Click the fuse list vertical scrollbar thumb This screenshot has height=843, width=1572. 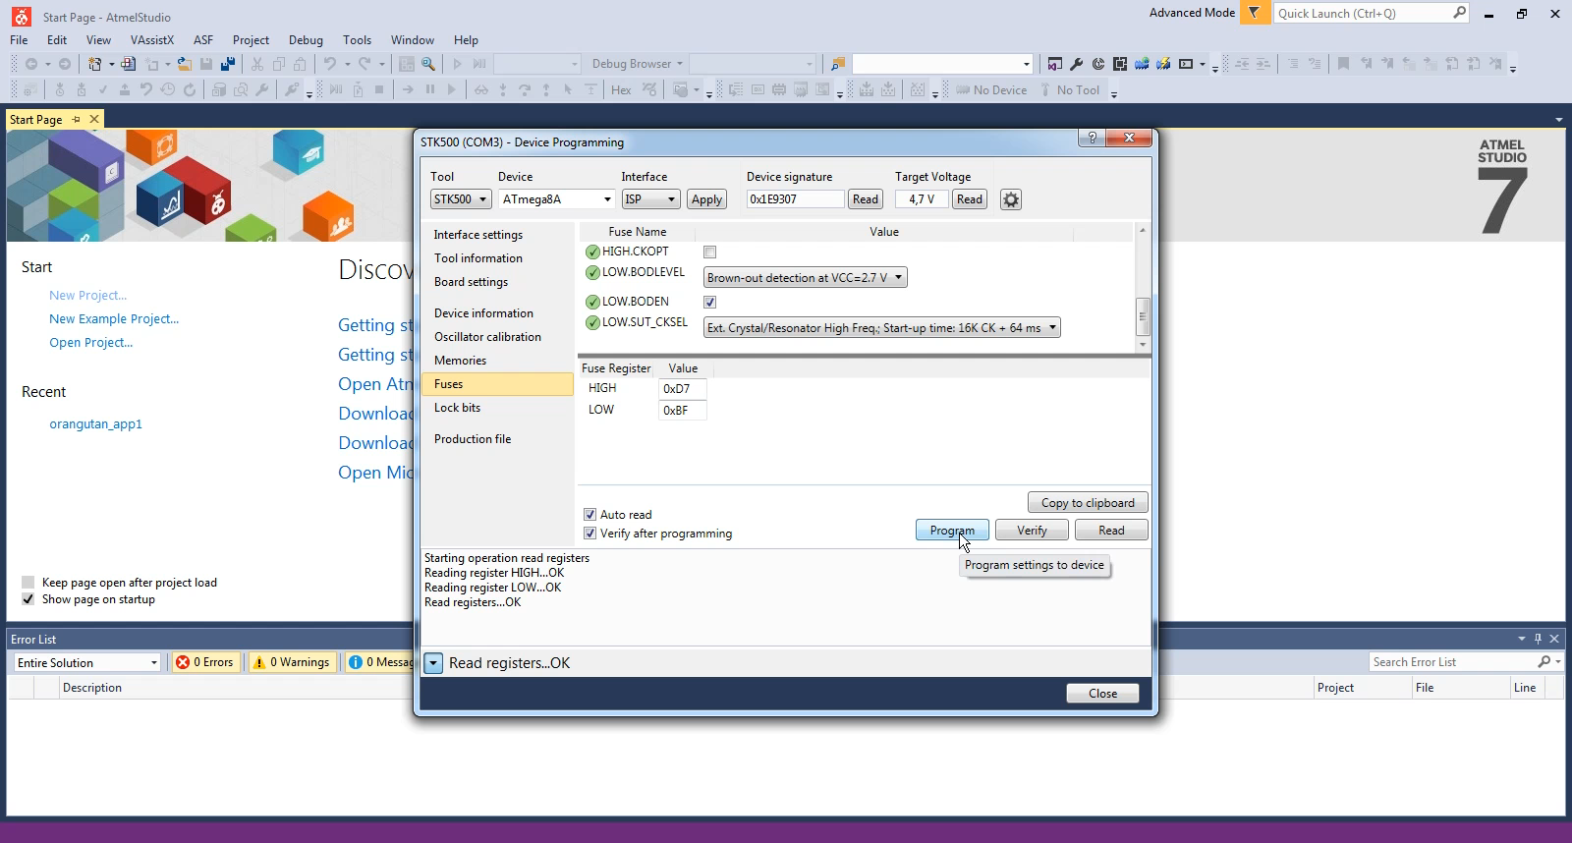coord(1142,315)
